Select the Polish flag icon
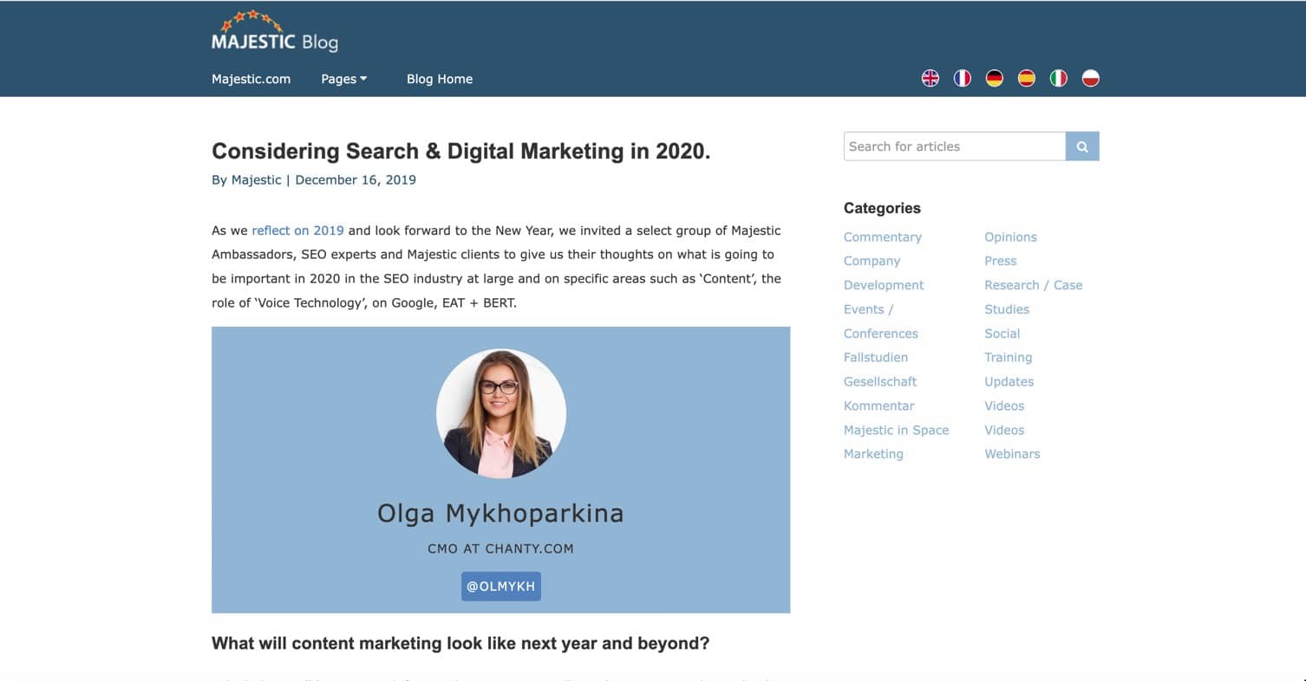This screenshot has width=1306, height=681. (1091, 79)
